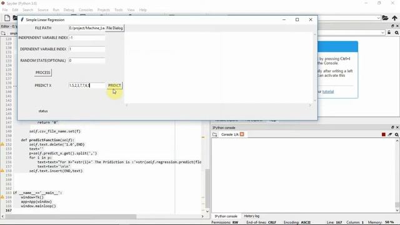
Task: Click the editor horizontal scrollbar thumb
Action: point(71,216)
